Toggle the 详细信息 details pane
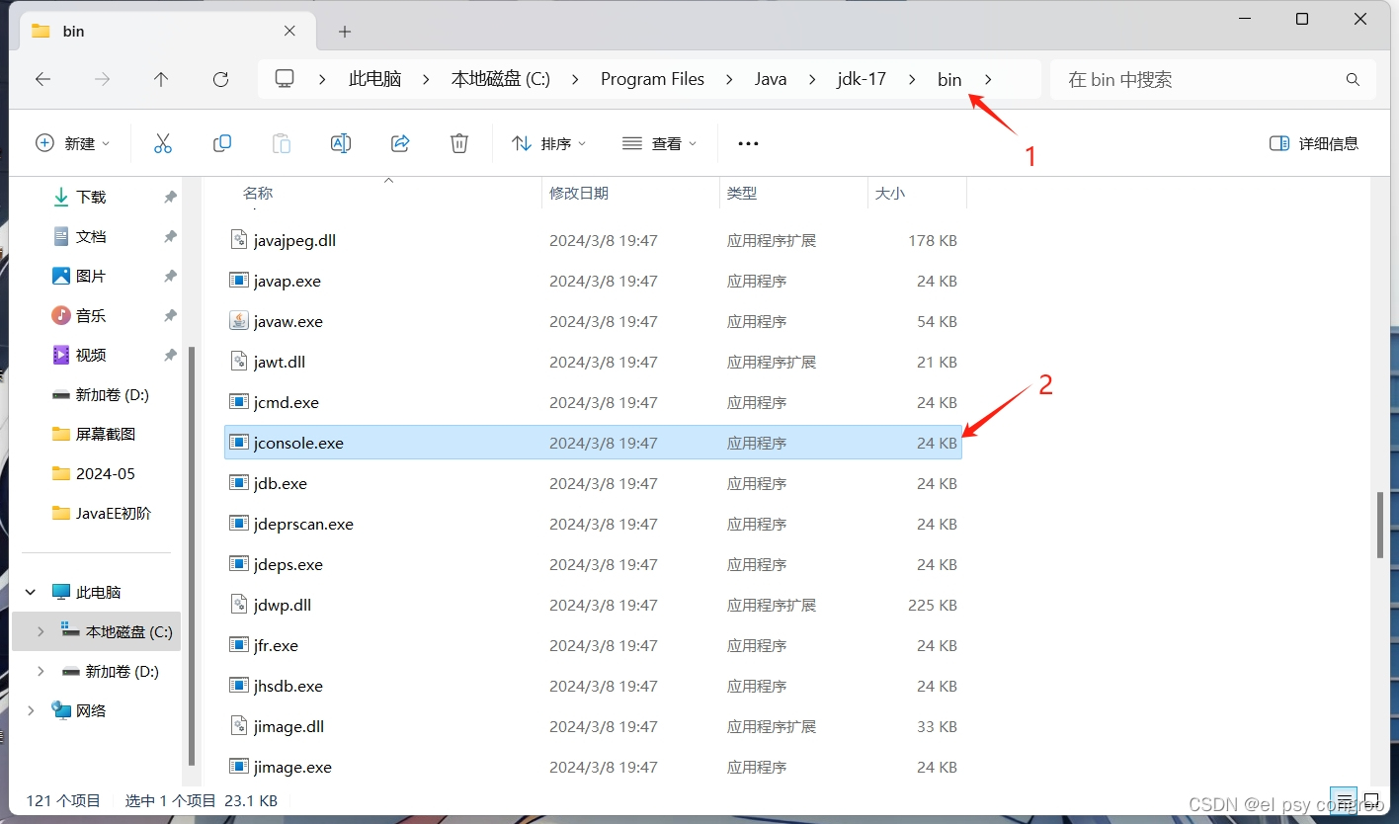This screenshot has width=1399, height=824. click(1314, 143)
